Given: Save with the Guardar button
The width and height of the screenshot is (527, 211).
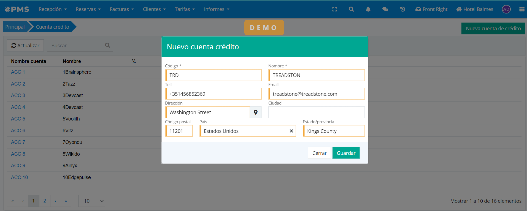Looking at the screenshot, I should coord(346,153).
